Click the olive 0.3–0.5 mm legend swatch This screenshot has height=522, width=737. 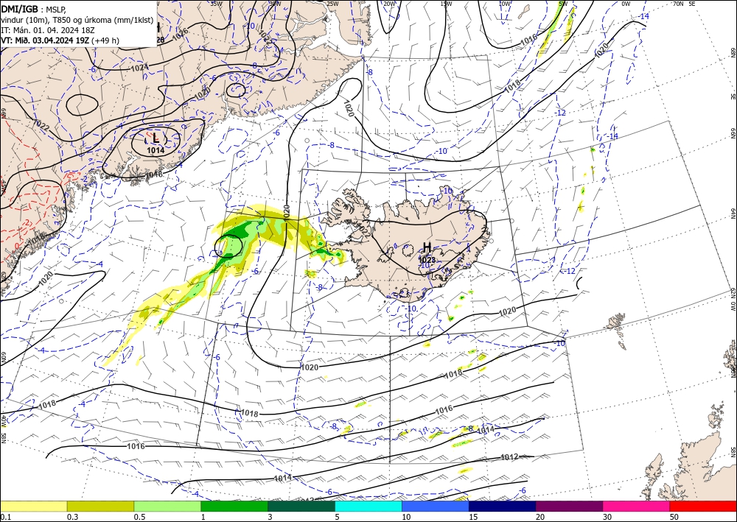pos(100,506)
